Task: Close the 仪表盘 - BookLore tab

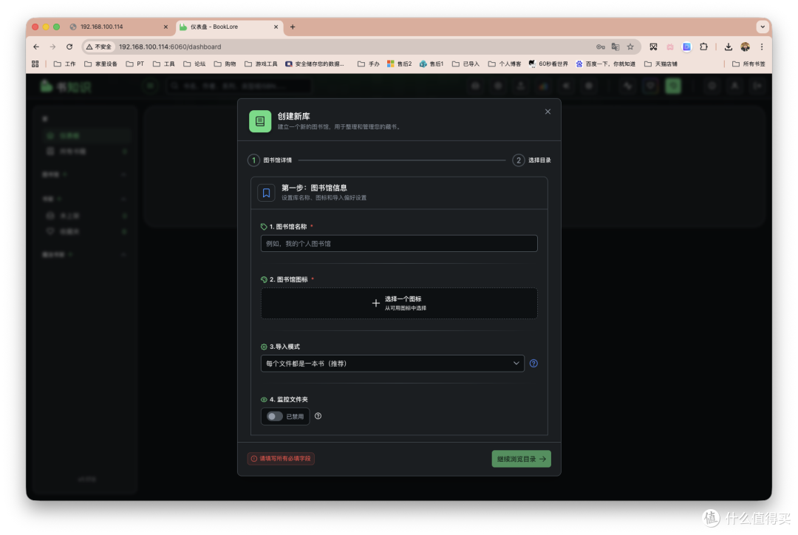Action: [276, 27]
